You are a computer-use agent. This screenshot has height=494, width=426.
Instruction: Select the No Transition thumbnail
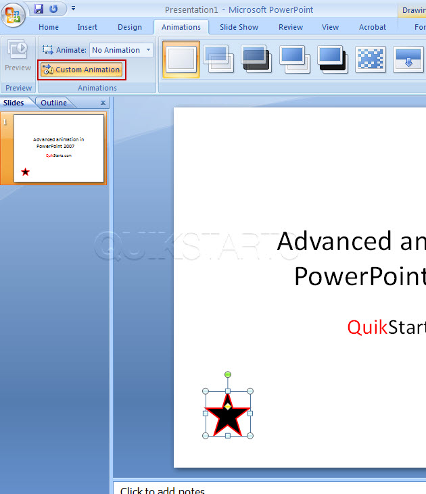tap(181, 59)
